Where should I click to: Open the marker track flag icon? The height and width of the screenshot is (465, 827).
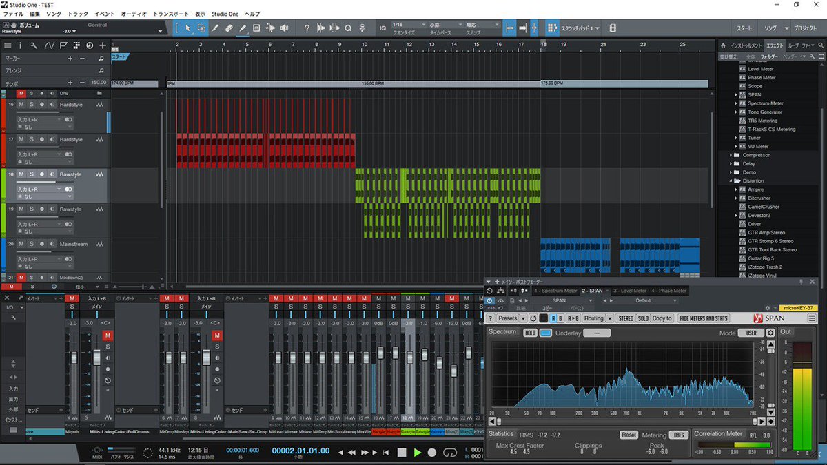click(63, 45)
